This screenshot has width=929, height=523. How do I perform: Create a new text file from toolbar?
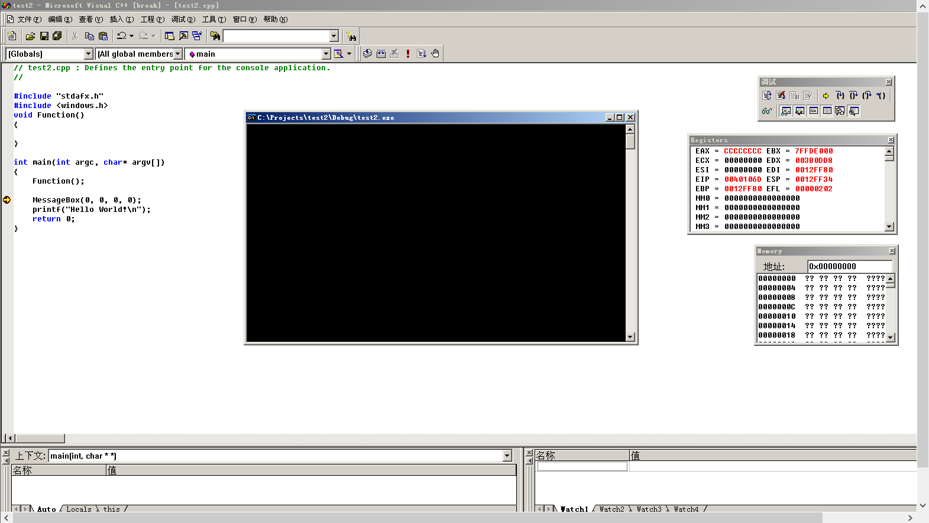(12, 36)
